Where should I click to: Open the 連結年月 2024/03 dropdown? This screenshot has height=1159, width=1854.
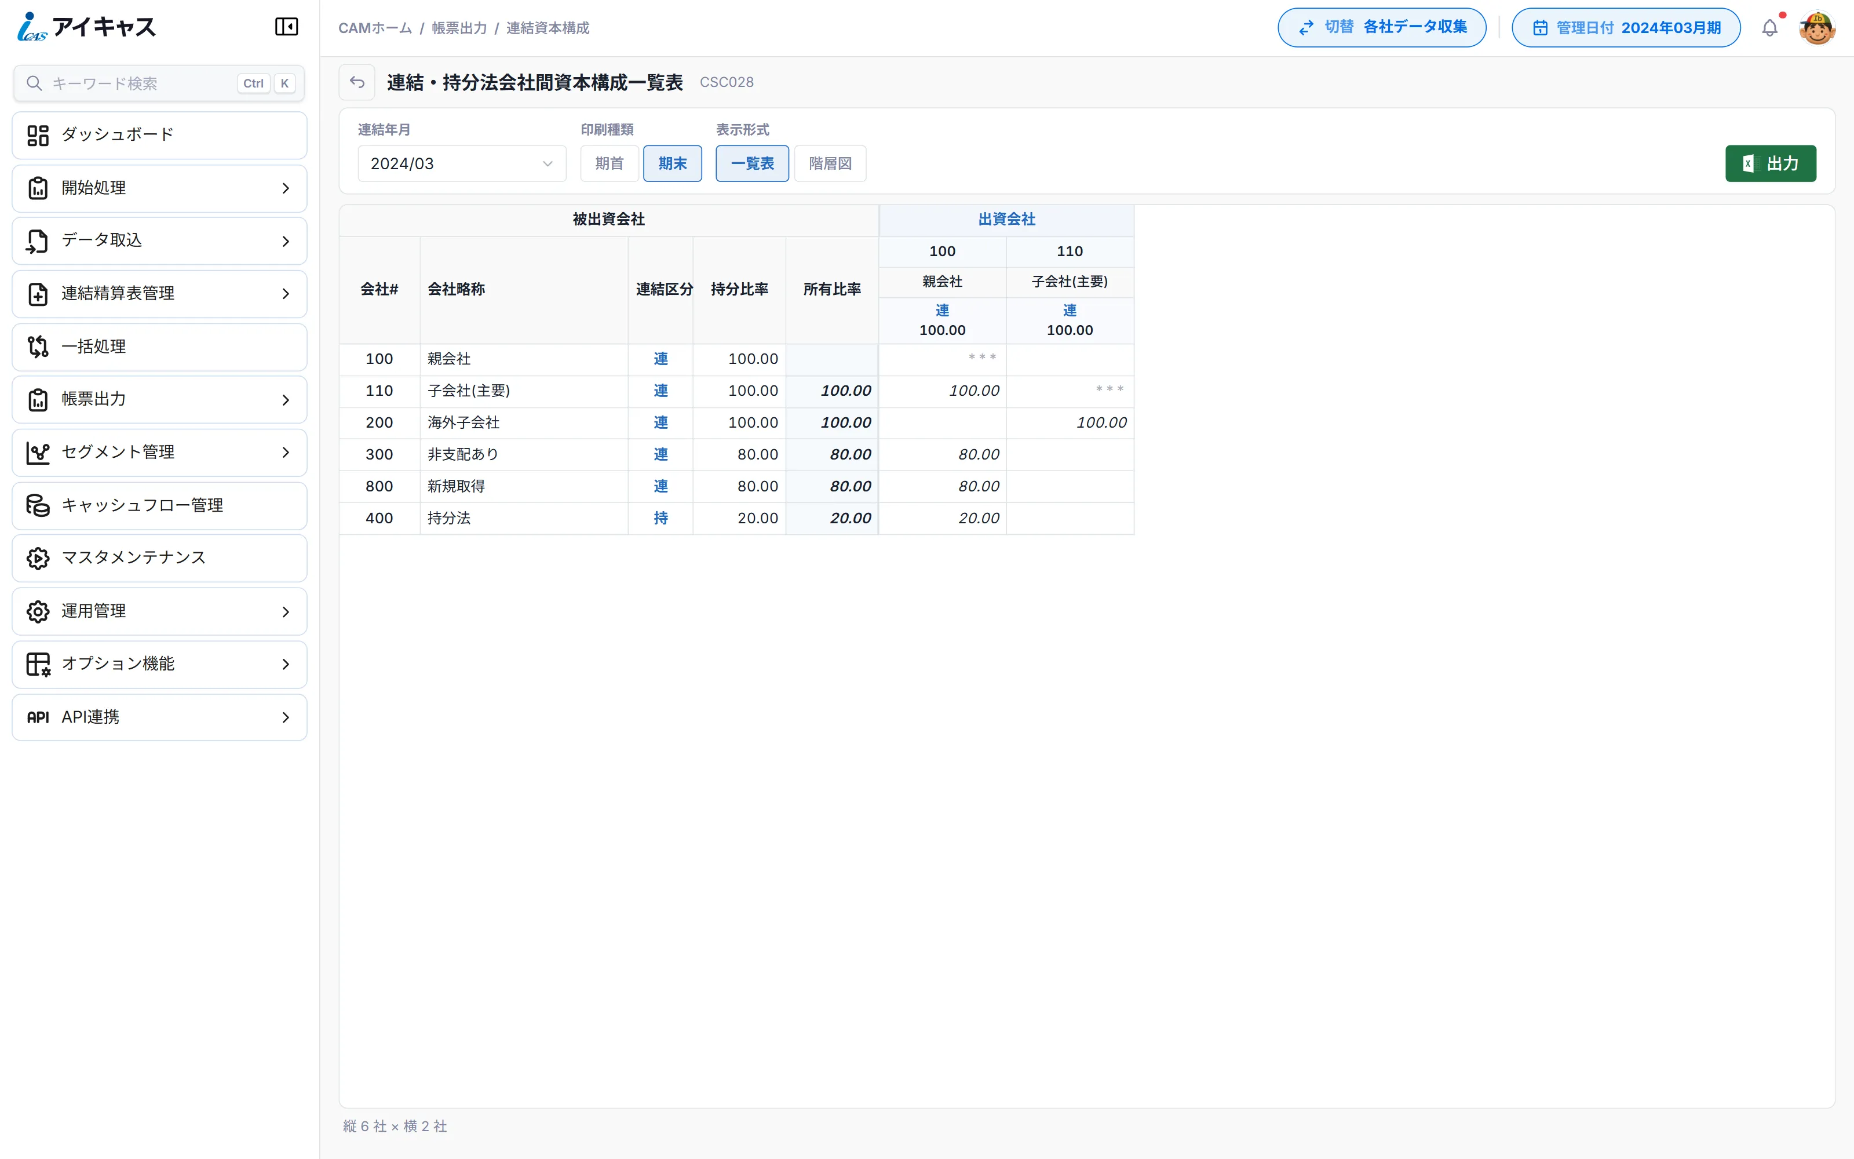tap(462, 163)
